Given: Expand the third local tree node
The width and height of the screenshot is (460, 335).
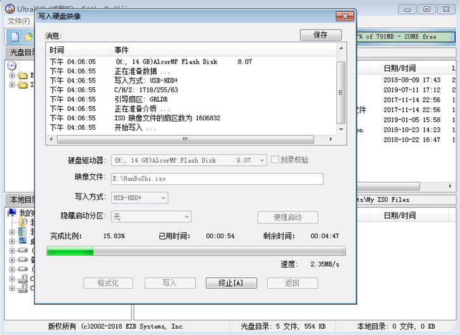Looking at the screenshot, I should [11, 232].
